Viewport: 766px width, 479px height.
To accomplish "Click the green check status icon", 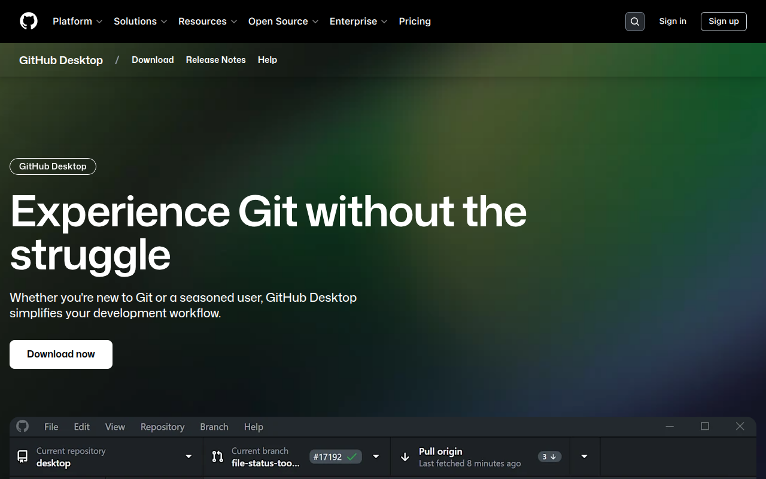I will tap(352, 457).
